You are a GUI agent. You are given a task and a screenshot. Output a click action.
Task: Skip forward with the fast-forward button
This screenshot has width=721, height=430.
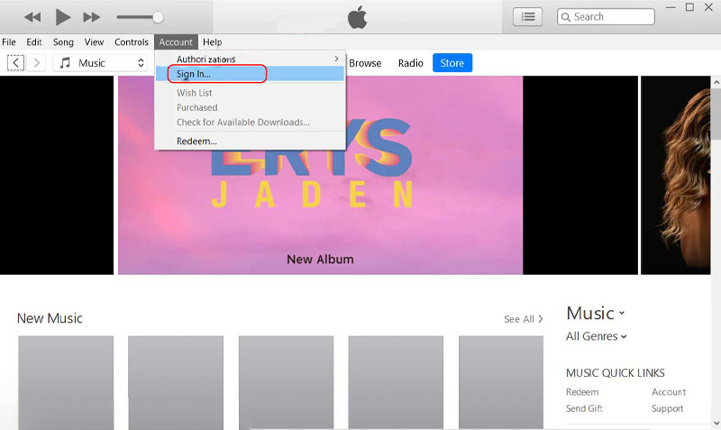92,17
